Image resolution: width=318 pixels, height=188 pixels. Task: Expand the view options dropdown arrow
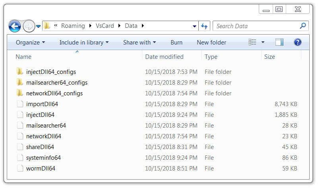pyautogui.click(x=263, y=42)
